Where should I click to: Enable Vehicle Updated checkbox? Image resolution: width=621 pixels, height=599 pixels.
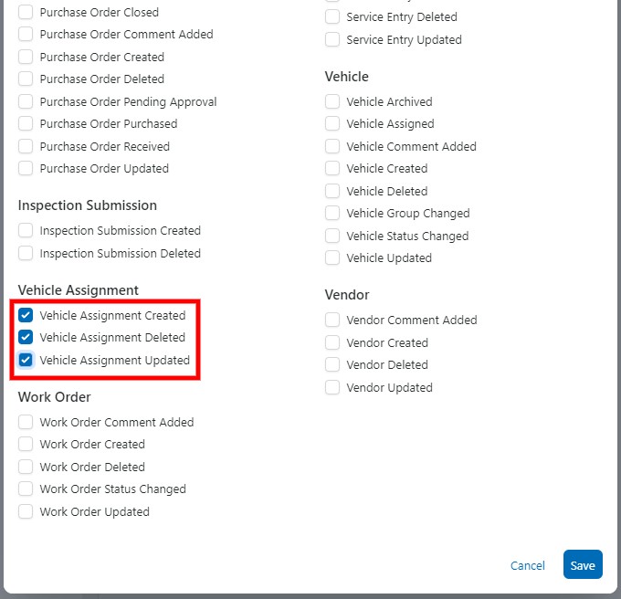(x=332, y=257)
